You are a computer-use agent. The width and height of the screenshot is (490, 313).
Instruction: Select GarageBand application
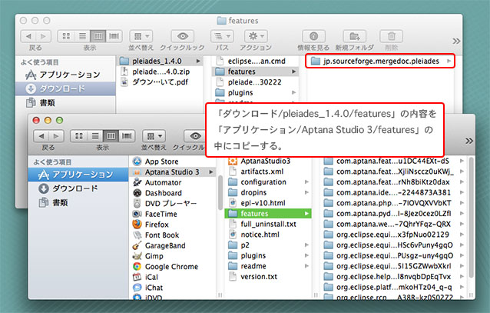click(x=173, y=245)
